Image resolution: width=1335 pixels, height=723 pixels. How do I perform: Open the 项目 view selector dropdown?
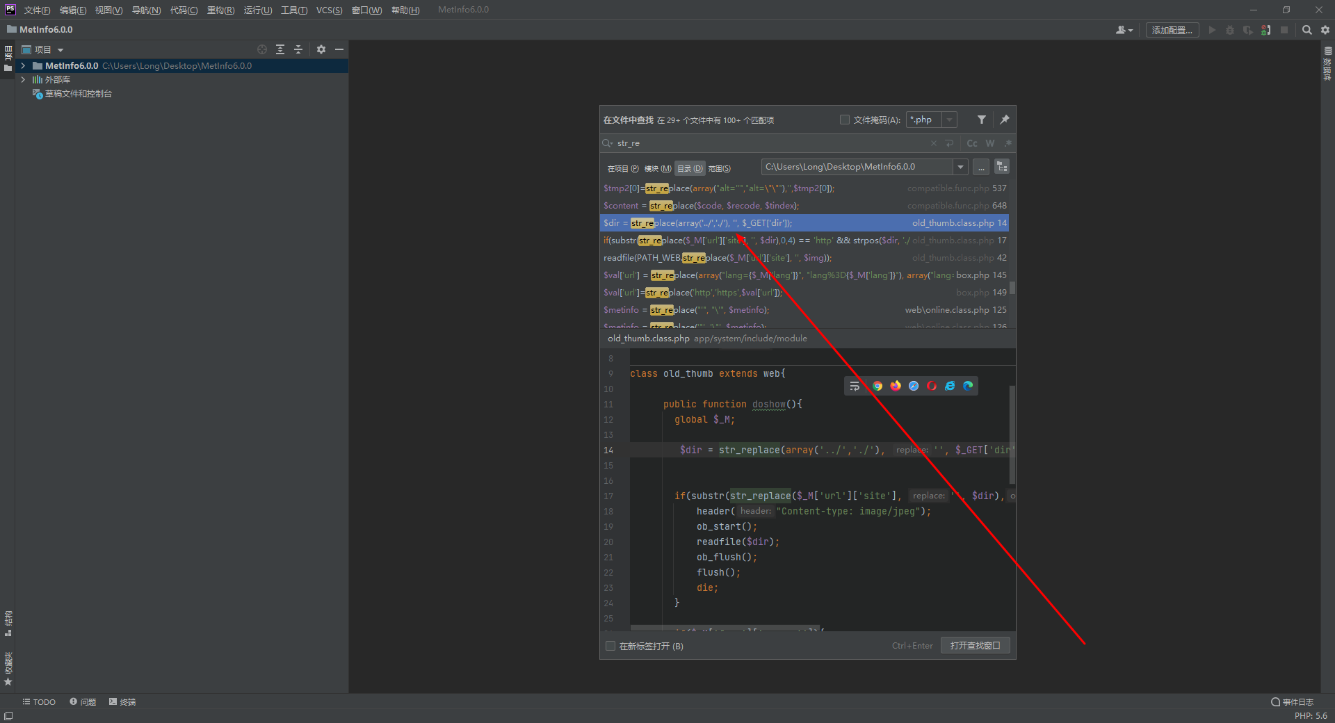tap(43, 49)
